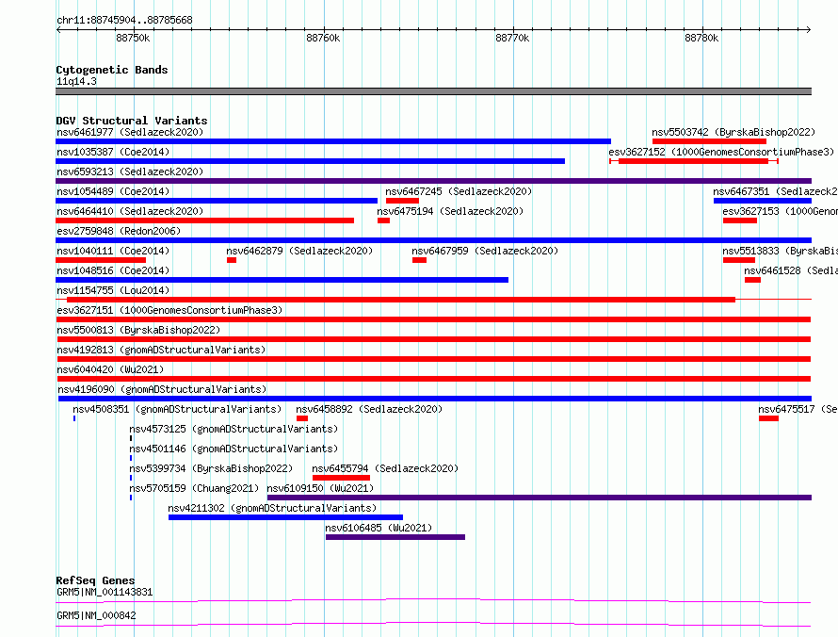Click the red bar under nsv6475517

[x=768, y=418]
